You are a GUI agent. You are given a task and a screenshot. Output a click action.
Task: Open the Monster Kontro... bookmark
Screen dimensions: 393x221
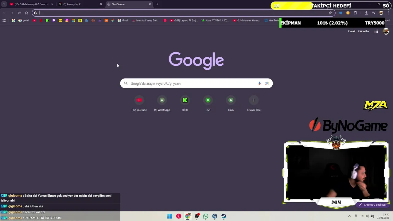coord(247,21)
